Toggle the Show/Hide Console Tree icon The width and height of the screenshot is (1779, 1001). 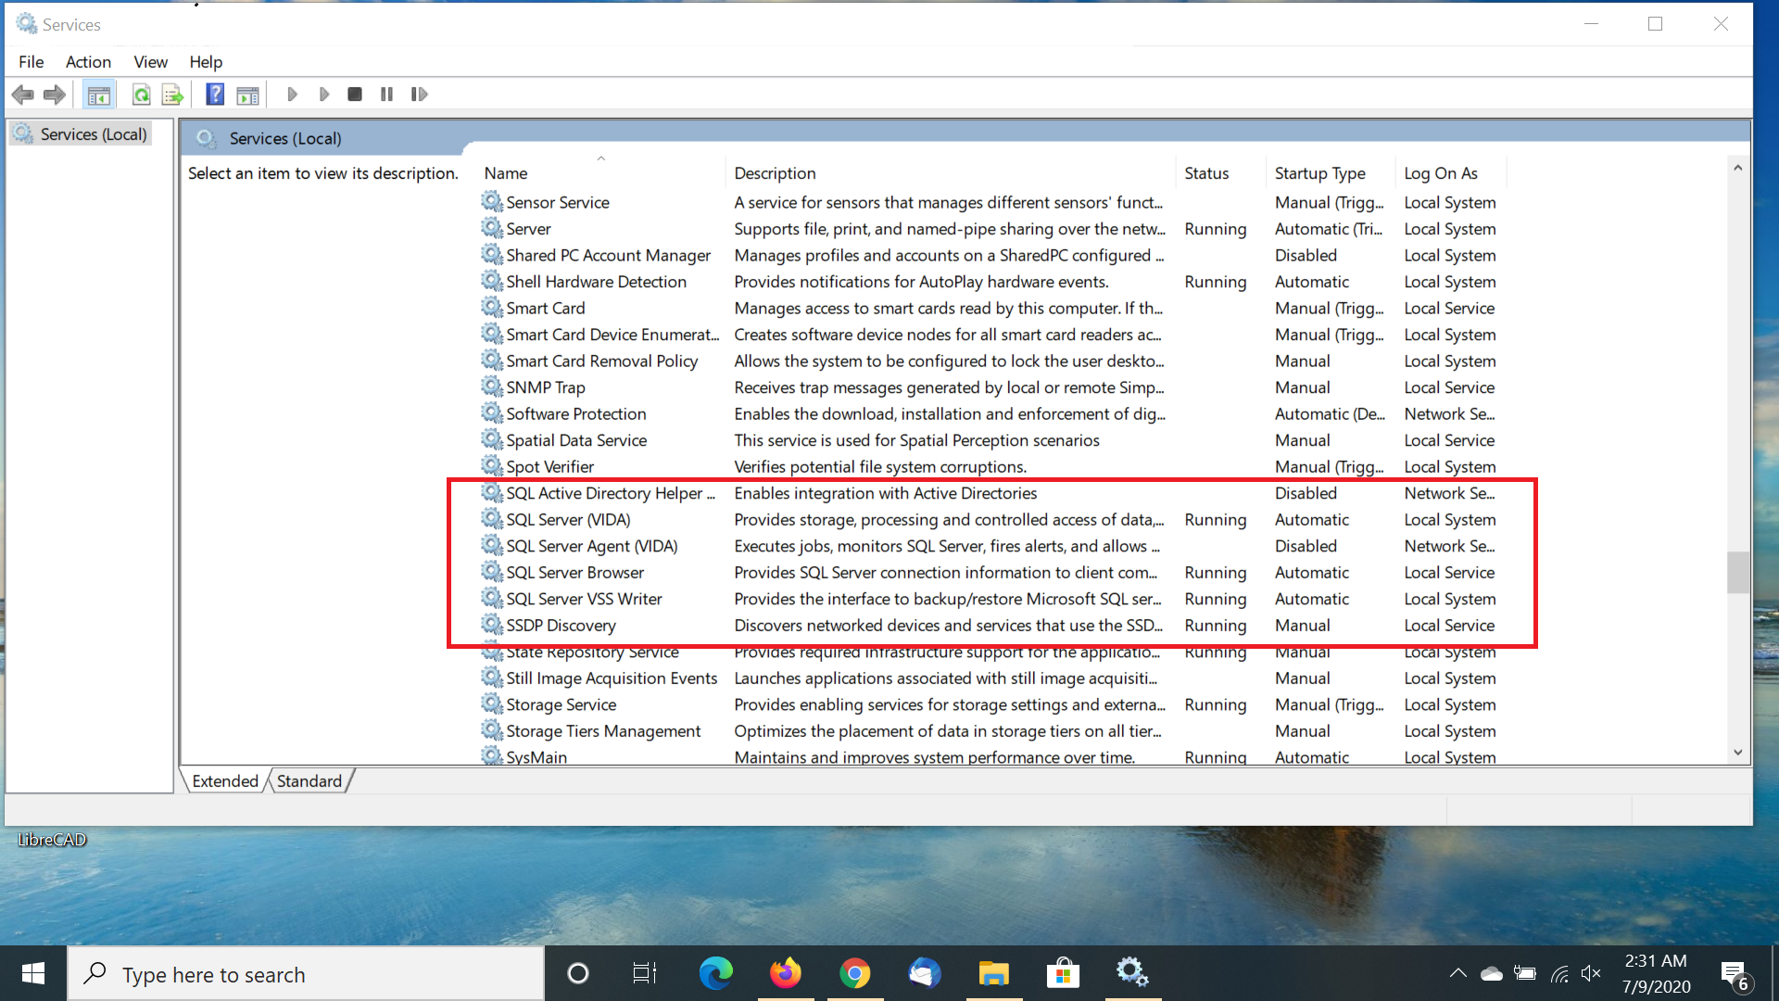pos(98,94)
